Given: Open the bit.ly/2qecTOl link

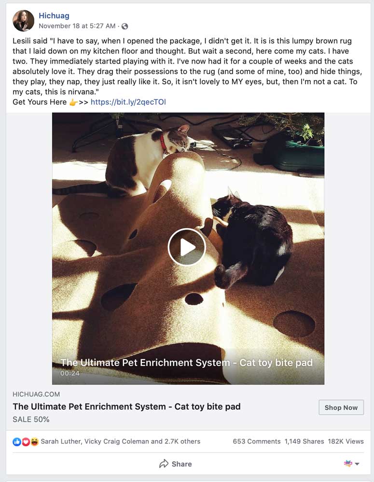Looking at the screenshot, I should click(x=128, y=102).
